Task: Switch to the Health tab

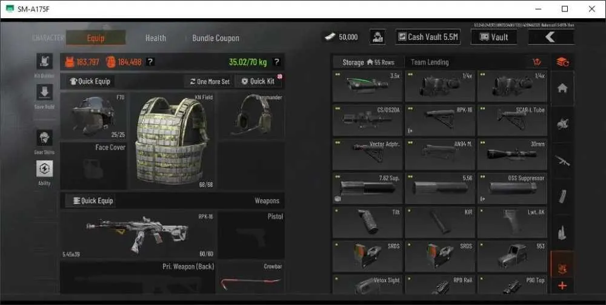Action: pyautogui.click(x=156, y=38)
